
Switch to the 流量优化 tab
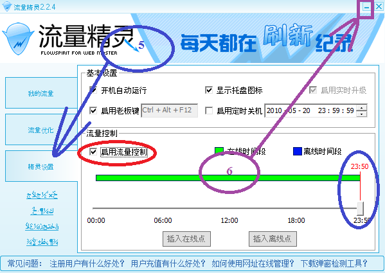(x=41, y=130)
